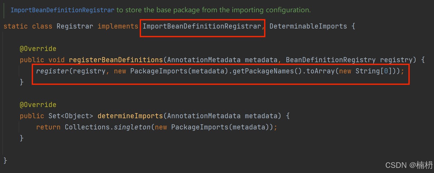Click the determineImports method name
This screenshot has height=173, width=434.
pos(130,116)
